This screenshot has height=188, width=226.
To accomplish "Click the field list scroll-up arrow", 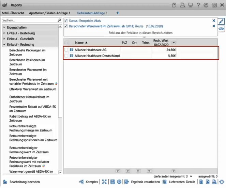I will coord(60,26).
